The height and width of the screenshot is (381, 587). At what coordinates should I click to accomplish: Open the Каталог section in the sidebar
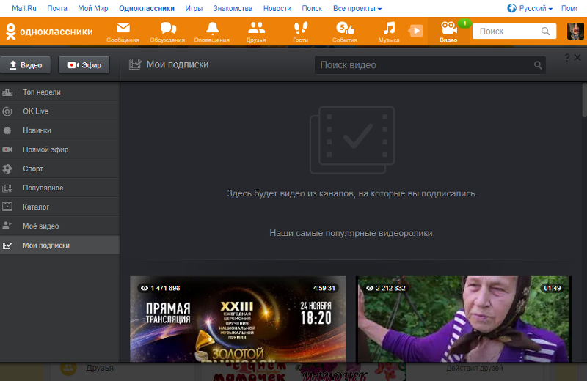coord(36,207)
